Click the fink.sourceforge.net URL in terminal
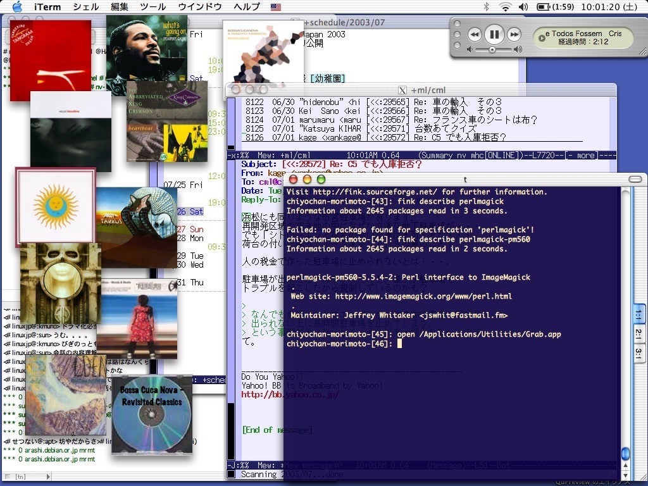The height and width of the screenshot is (486, 648). coord(375,192)
